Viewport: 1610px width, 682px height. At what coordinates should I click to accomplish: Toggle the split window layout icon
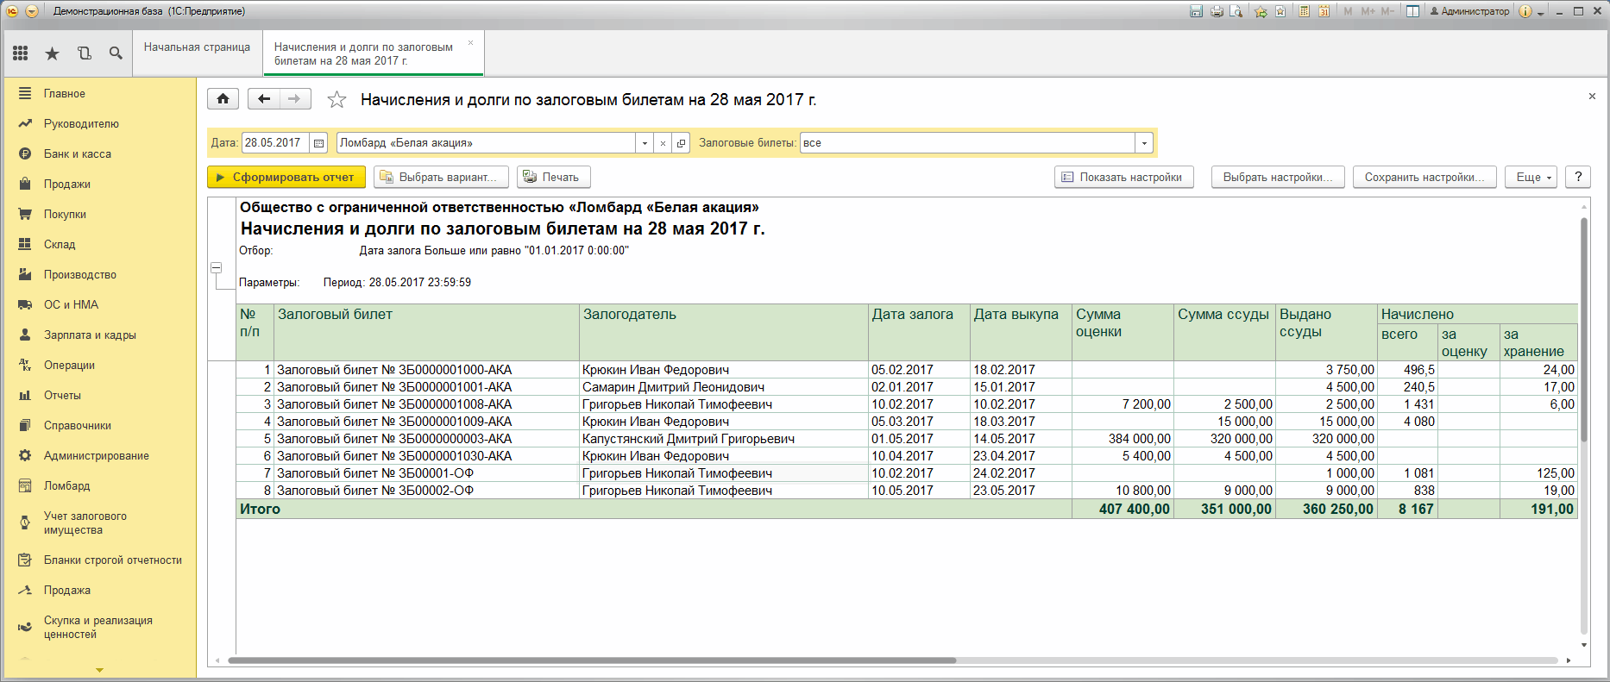[x=1412, y=11]
